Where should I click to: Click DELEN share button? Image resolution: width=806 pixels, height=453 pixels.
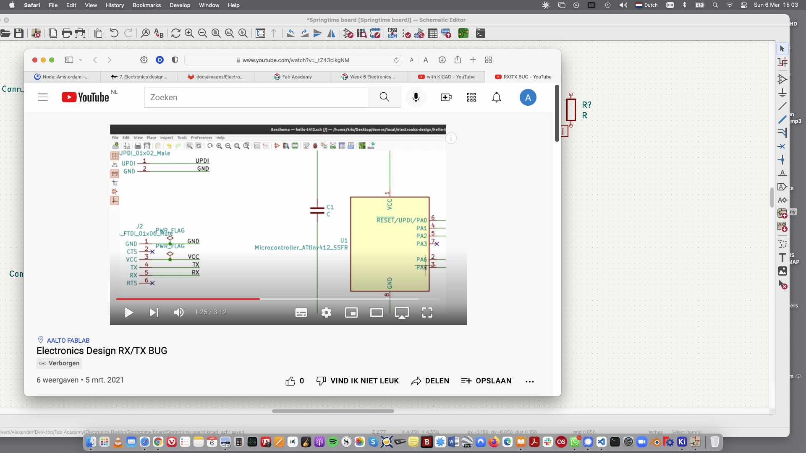pyautogui.click(x=430, y=381)
